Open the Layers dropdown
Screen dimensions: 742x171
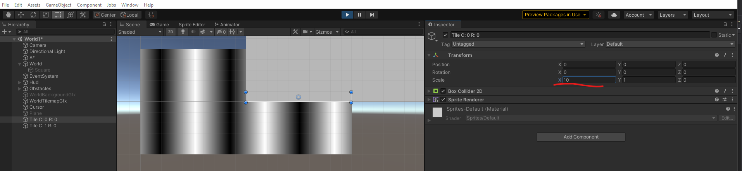[673, 15]
